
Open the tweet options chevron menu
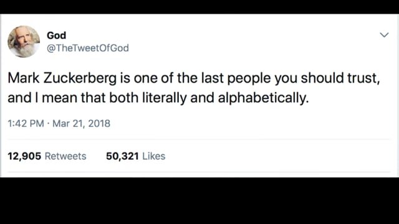[x=384, y=35]
